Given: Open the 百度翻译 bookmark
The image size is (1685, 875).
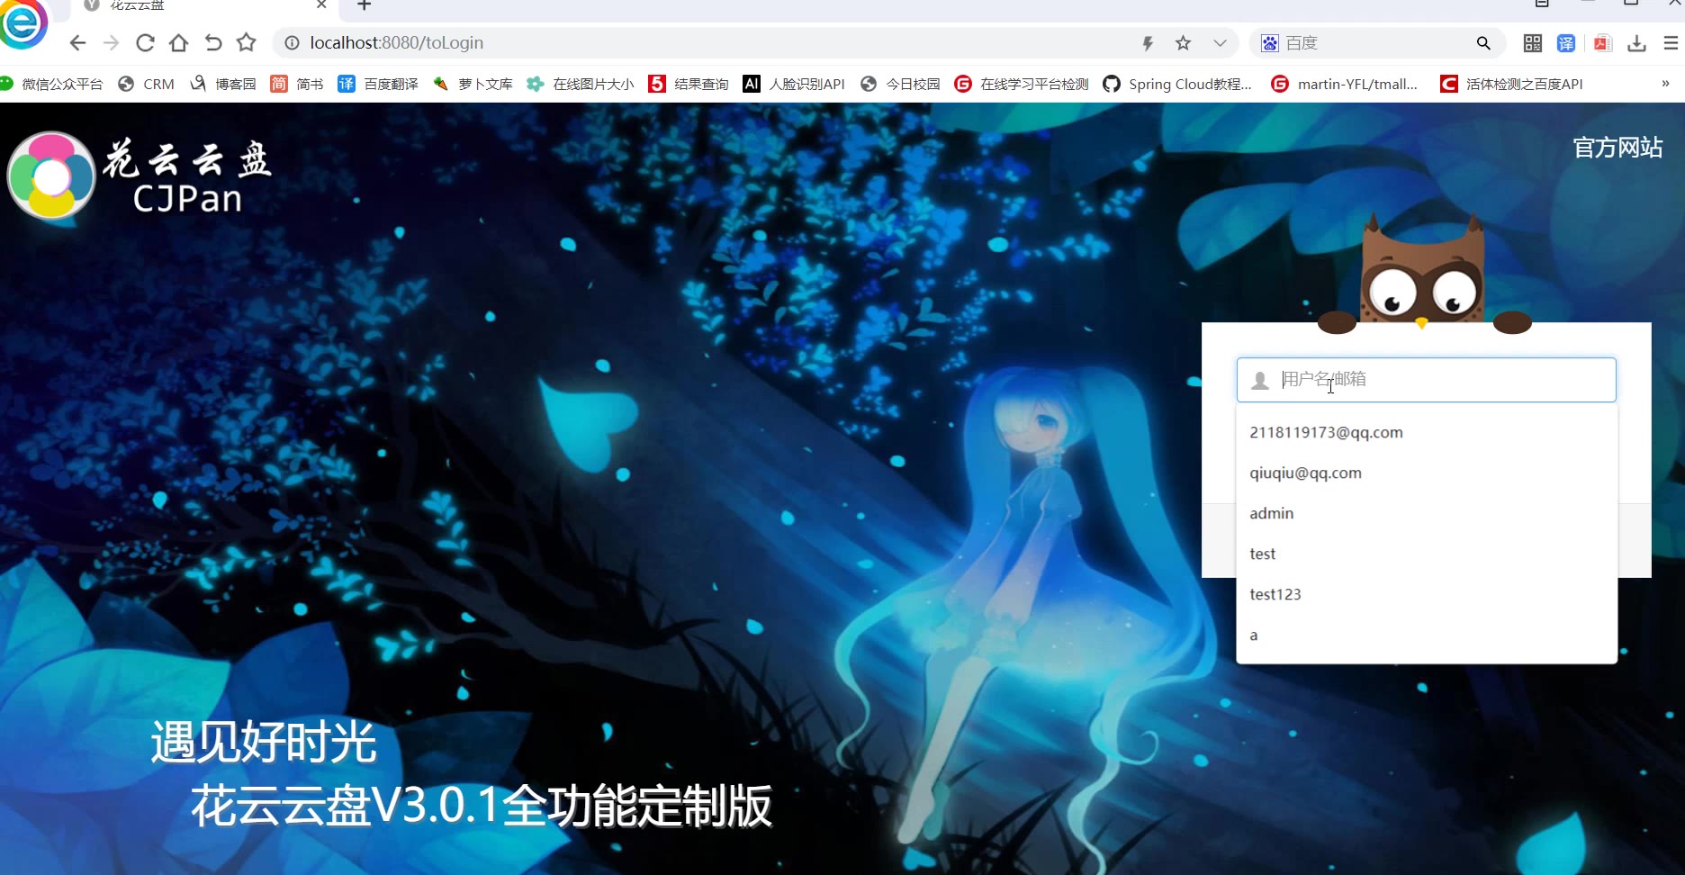Looking at the screenshot, I should click(378, 84).
